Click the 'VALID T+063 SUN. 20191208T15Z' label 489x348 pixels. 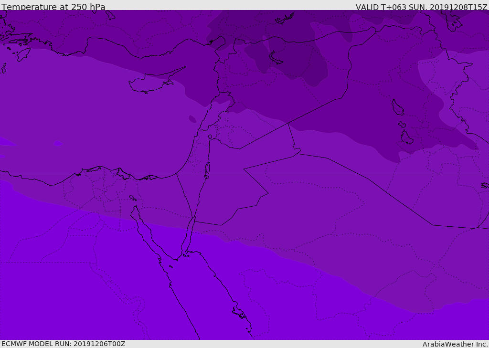(x=421, y=7)
